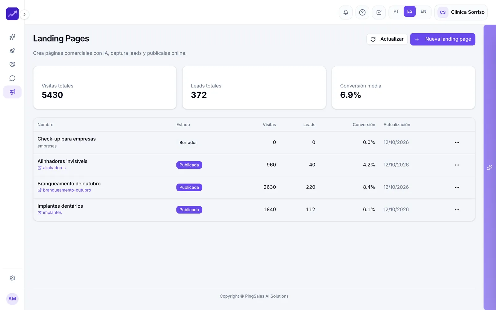
Task: Open the branqueamento-outubro page link
Action: 64,190
